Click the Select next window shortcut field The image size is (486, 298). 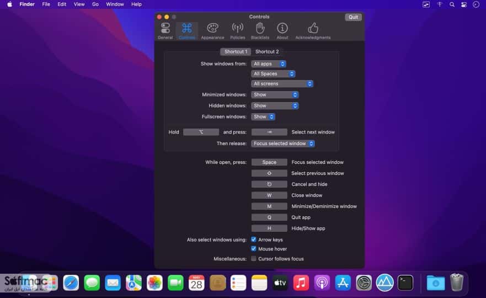(269, 132)
